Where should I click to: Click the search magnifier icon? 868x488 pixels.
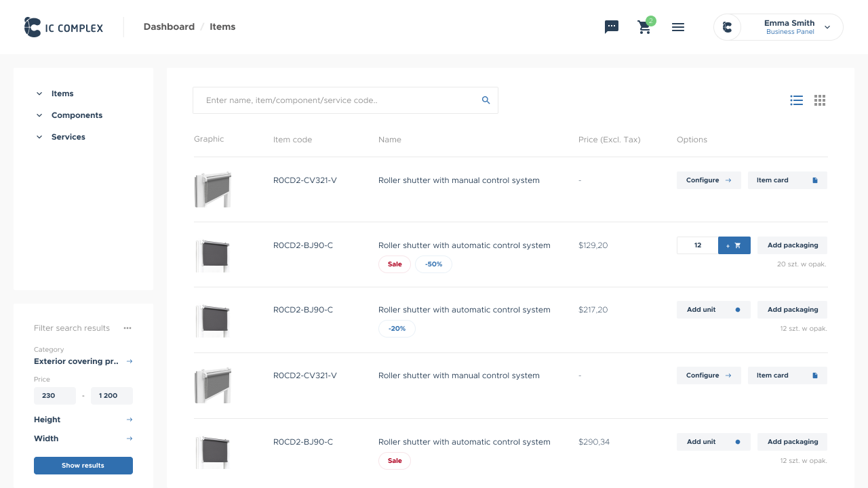486,100
